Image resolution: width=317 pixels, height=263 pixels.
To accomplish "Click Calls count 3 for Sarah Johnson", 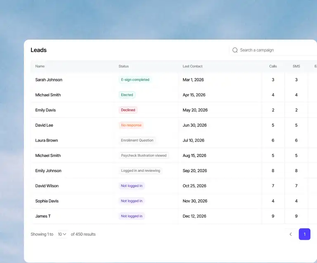I will pyautogui.click(x=273, y=80).
